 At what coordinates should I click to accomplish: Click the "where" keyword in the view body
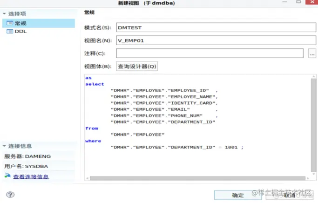93,141
